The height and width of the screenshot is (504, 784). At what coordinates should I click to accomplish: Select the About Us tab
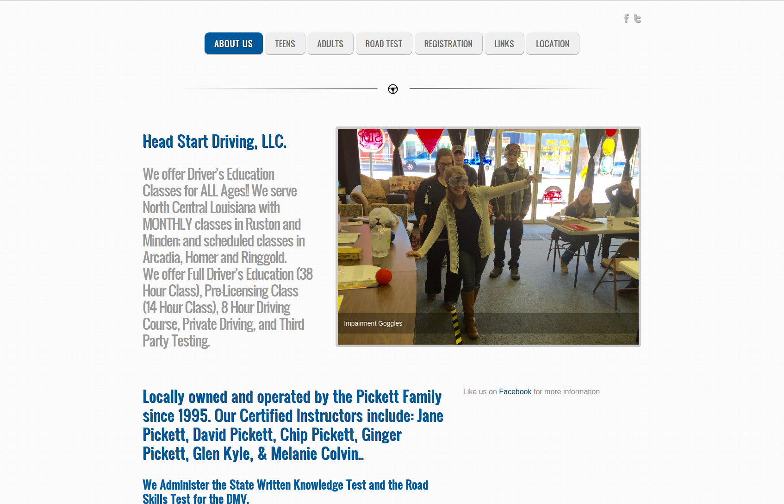click(x=234, y=44)
